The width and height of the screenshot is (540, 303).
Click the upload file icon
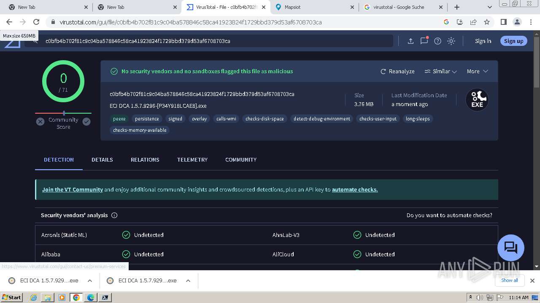[x=410, y=41]
